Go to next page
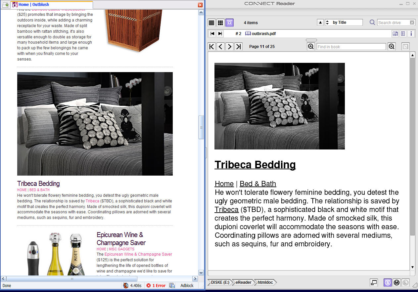This screenshot has width=418, height=292. point(229,47)
